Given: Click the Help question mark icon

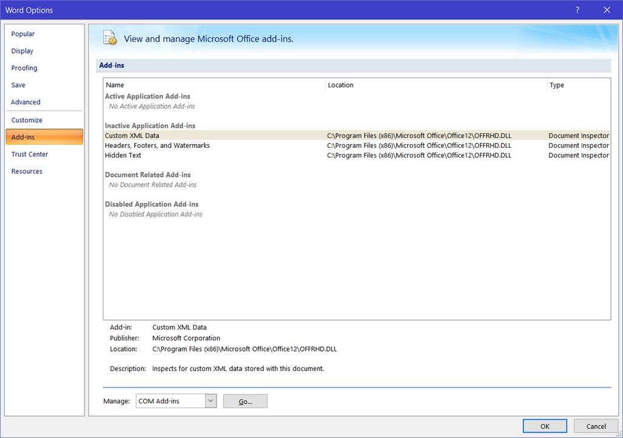Looking at the screenshot, I should [x=577, y=10].
